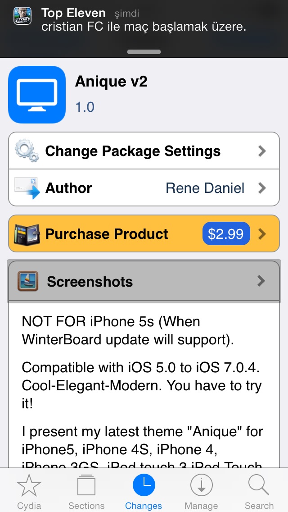The height and width of the screenshot is (512, 288).
Task: Tap the sailboat Screenshots icon
Action: point(28,281)
